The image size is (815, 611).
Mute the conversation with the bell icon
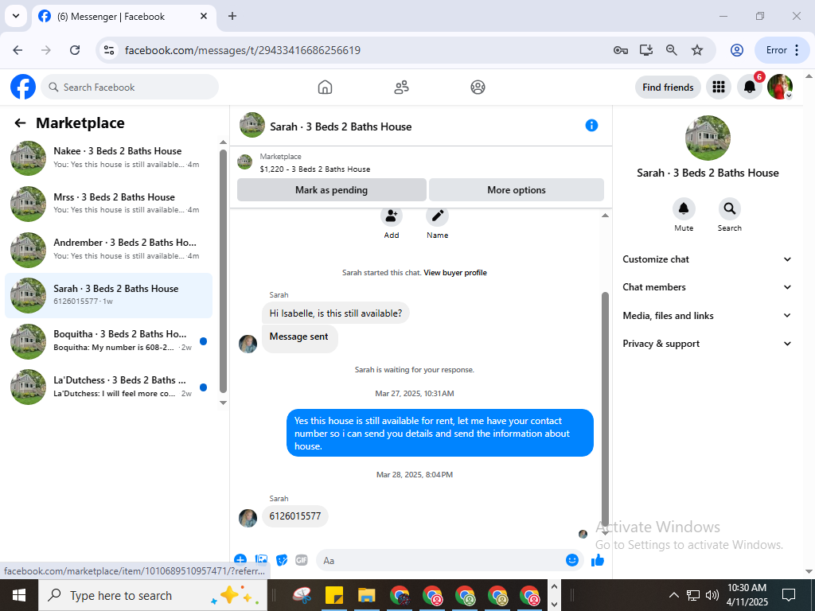click(684, 209)
